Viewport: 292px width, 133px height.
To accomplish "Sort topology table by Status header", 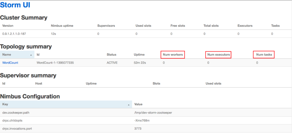I will 111,55.
